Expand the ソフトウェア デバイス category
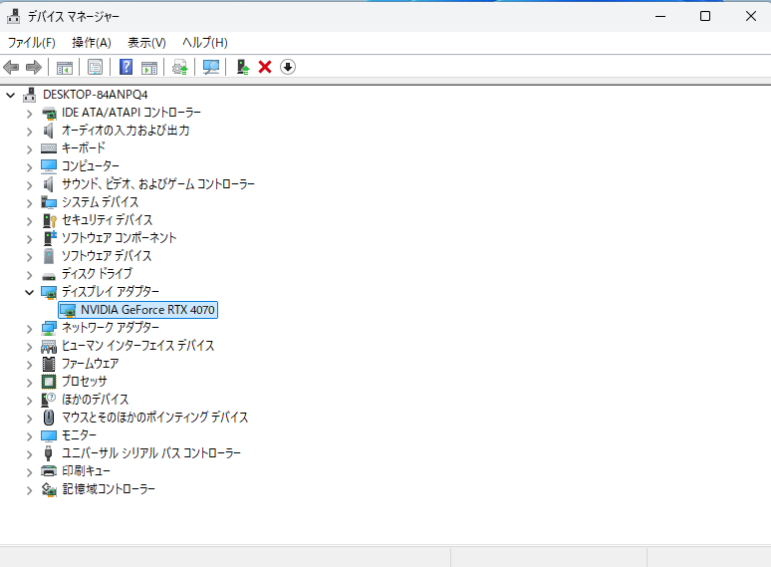Screen dimensions: 771x567 tap(30, 257)
